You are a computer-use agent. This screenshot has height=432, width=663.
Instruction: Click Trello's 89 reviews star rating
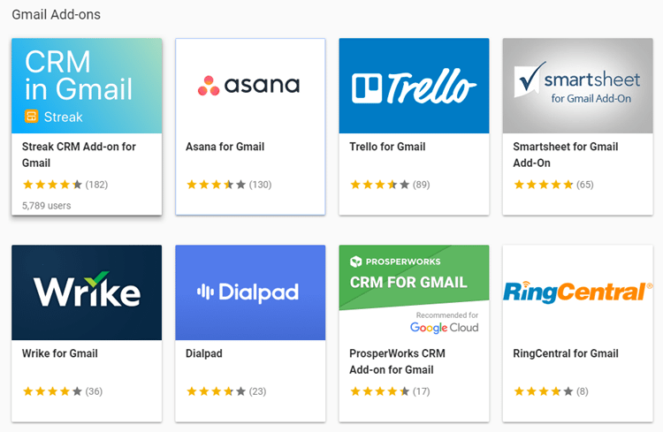coord(390,185)
